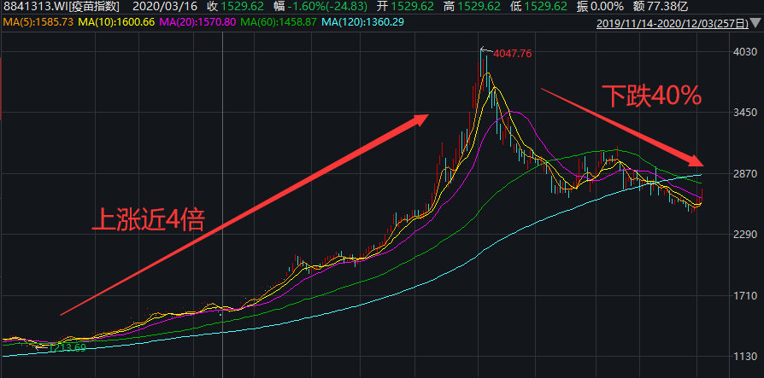This screenshot has width=764, height=378.
Task: Click the 4030 label on price axis
Action: tap(743, 53)
